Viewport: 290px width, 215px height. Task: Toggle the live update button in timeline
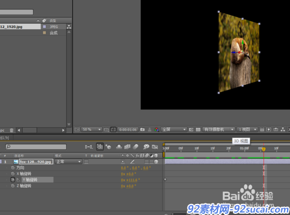100,146
